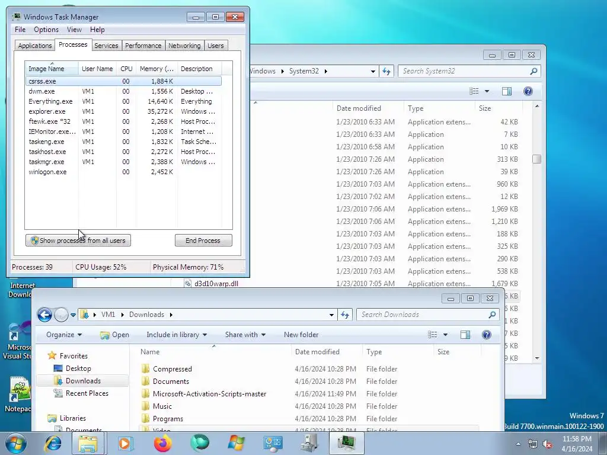Show hidden tray icons arrow
The height and width of the screenshot is (455, 607).
pos(518,444)
